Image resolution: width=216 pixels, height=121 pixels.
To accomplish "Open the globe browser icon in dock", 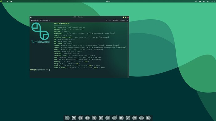I will [x=87, y=118].
